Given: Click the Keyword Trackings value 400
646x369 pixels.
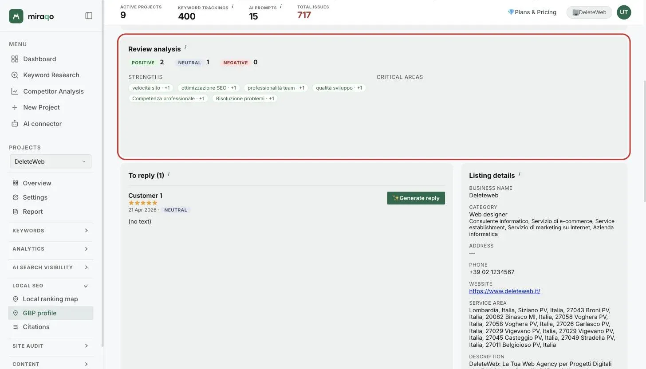Looking at the screenshot, I should click(187, 16).
